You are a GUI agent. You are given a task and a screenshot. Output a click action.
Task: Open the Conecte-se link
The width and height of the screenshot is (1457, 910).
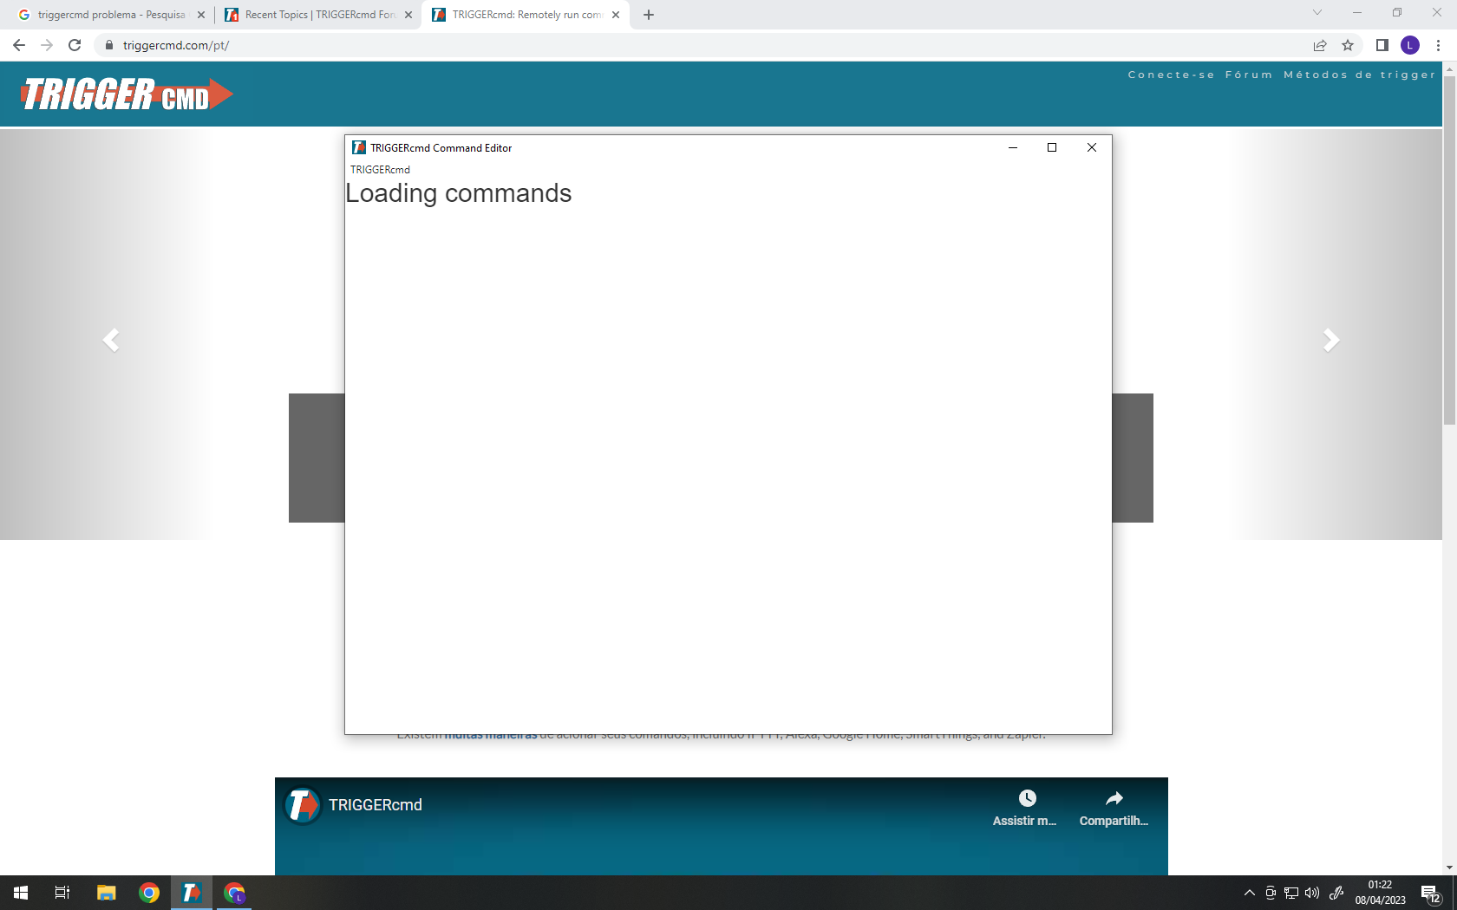coord(1171,75)
